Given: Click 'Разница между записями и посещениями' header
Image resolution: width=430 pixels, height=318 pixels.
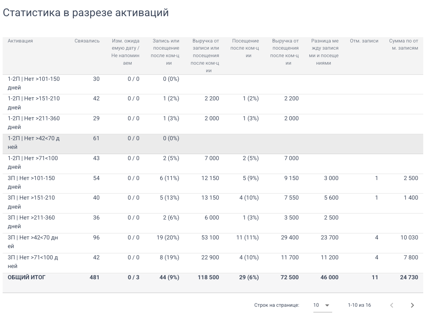Looking at the screenshot, I should coord(324,52).
